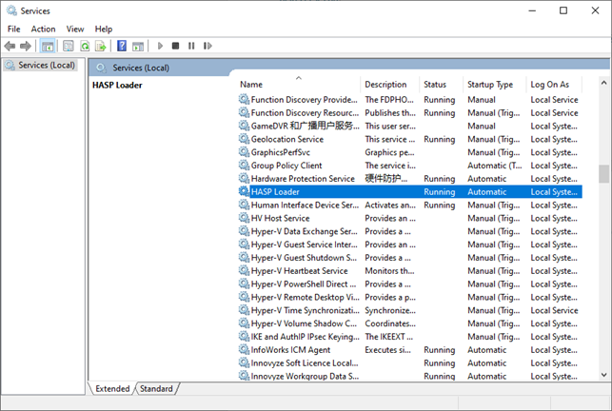This screenshot has width=612, height=411.
Task: Select Geolocation Service name
Action: pyautogui.click(x=287, y=139)
